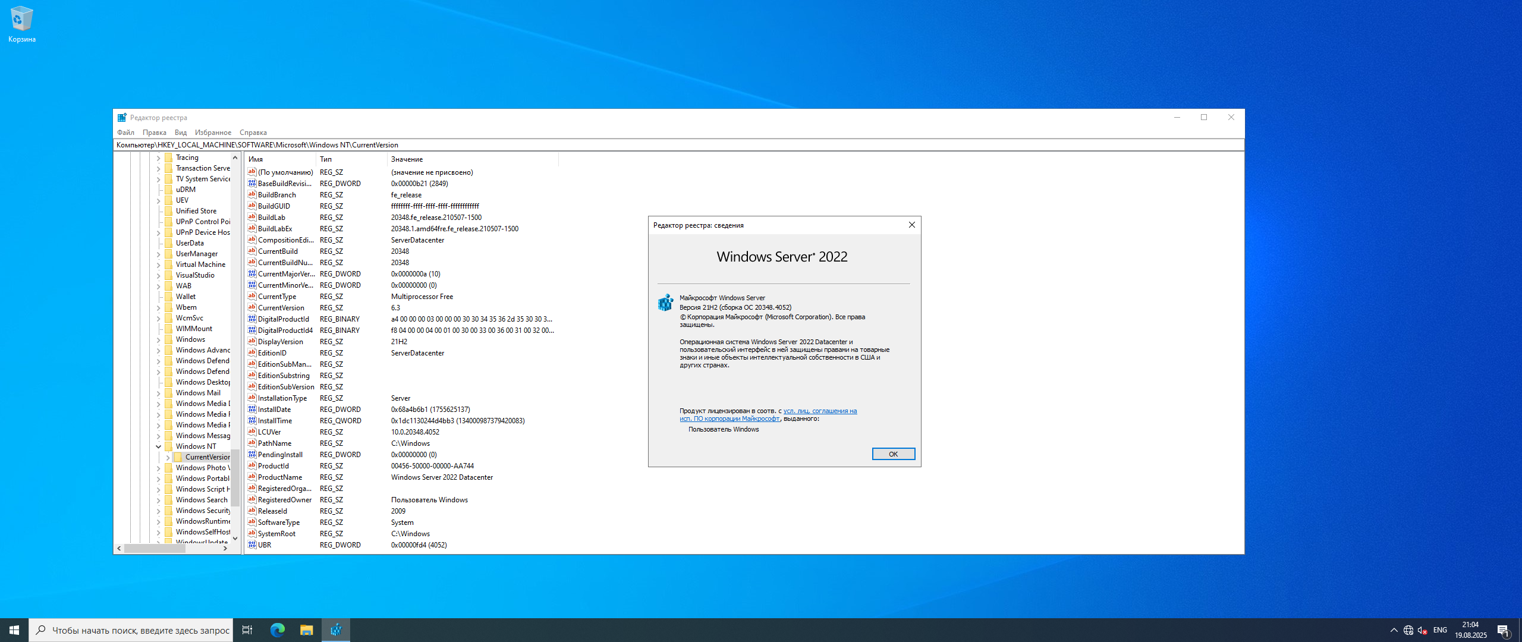
Task: Open the Файл menu
Action: [x=125, y=133]
